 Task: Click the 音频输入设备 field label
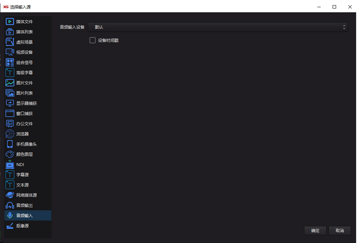pyautogui.click(x=72, y=27)
